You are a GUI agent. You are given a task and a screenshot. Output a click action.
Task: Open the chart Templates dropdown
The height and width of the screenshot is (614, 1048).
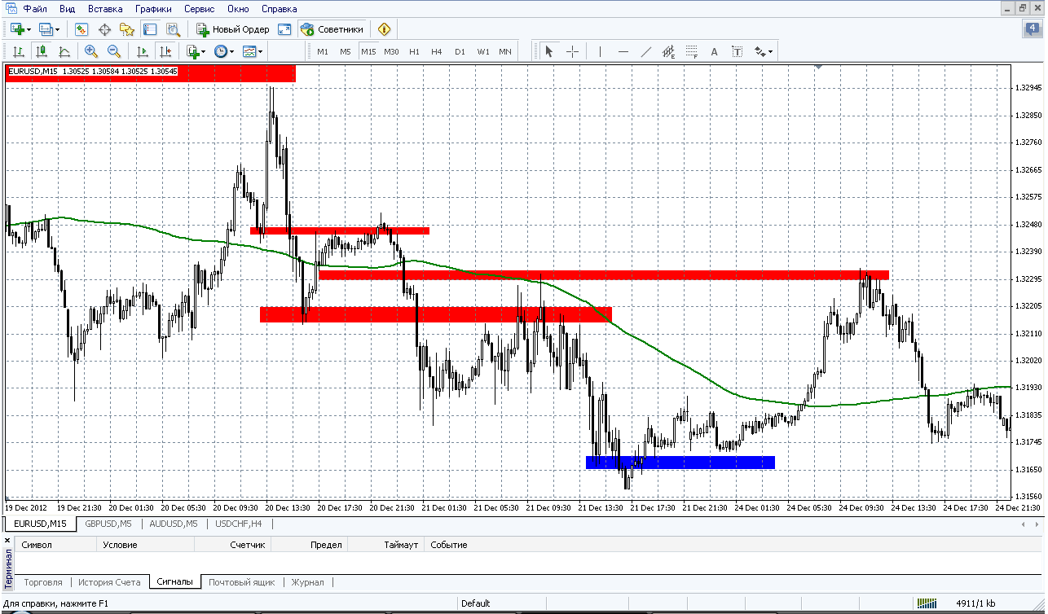pyautogui.click(x=252, y=51)
